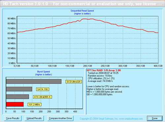Close the dialog with Done
165x122 pixels.
(155, 118)
